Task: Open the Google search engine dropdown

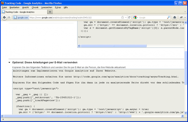Action: point(136,18)
